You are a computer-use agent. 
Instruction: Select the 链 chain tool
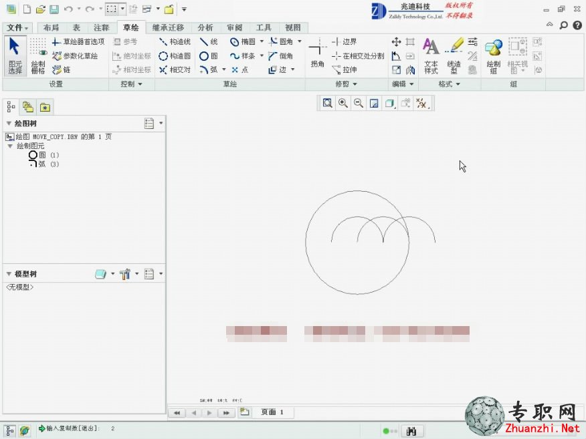pos(62,69)
